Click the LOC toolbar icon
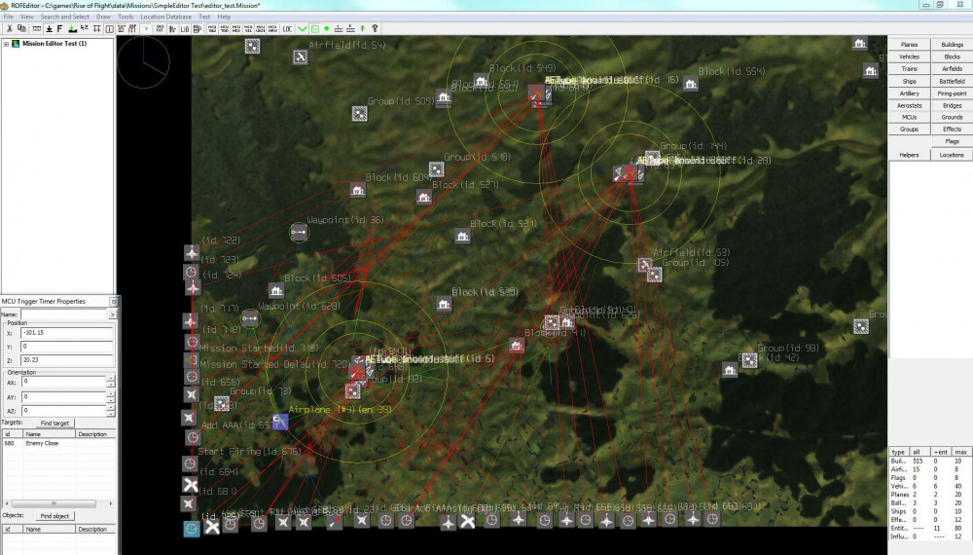Viewport: 973px width, 555px height. tap(287, 29)
